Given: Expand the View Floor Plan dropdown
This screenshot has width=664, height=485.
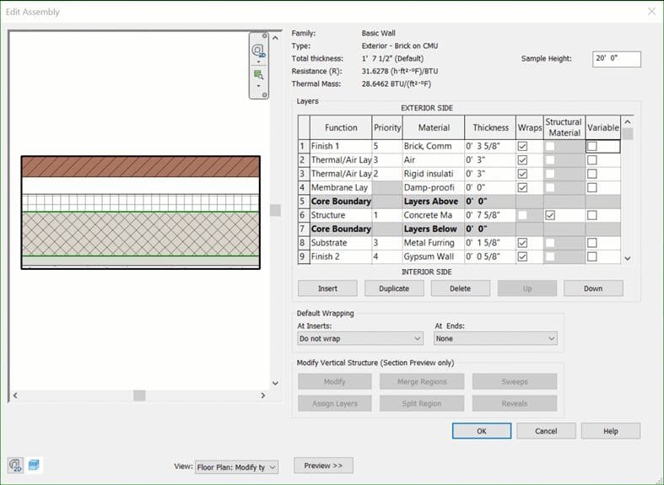Looking at the screenshot, I should 235,466.
